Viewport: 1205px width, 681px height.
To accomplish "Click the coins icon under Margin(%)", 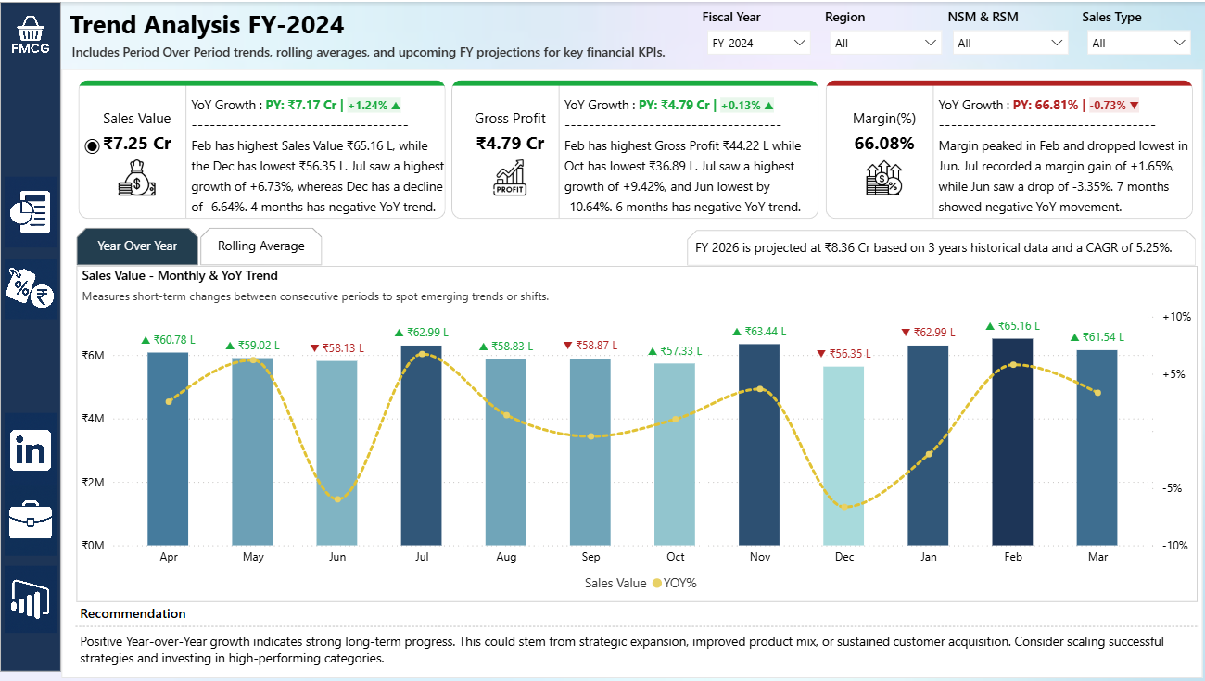I will tap(883, 178).
